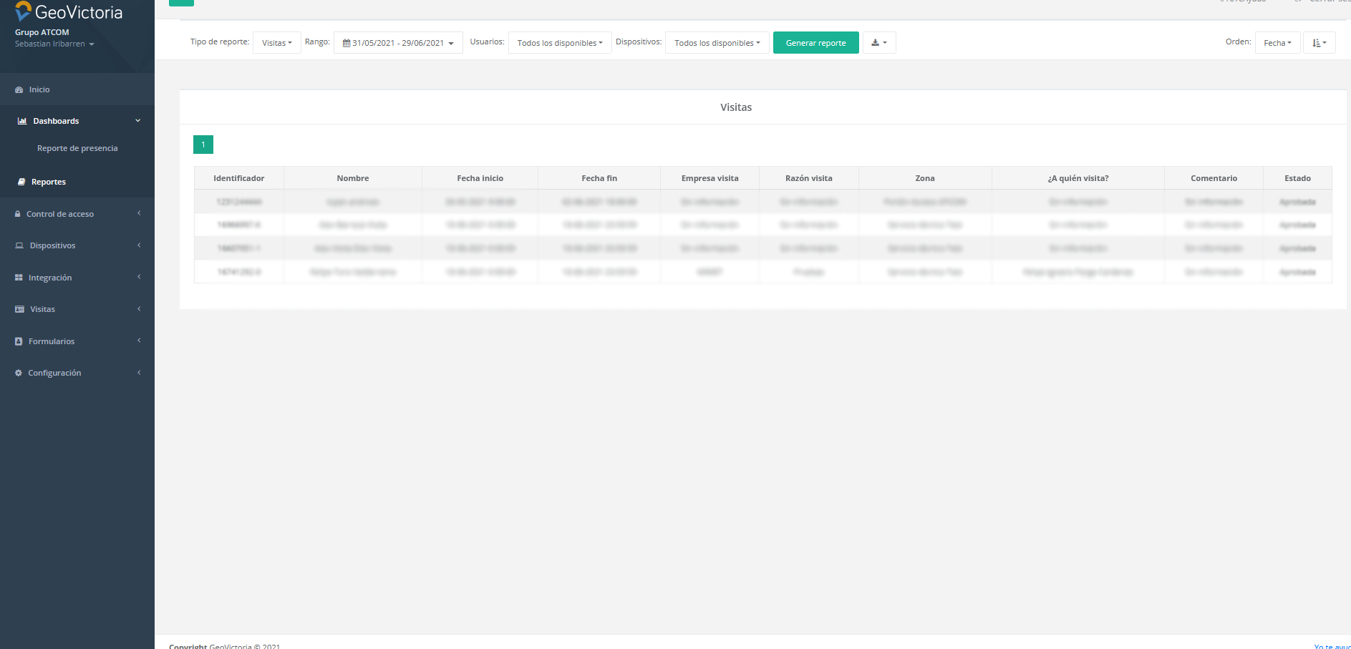Open the download export dropdown button
This screenshot has width=1351, height=649.
click(x=878, y=43)
